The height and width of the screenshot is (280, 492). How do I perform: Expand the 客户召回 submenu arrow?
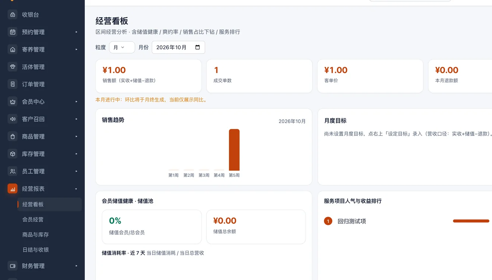click(x=76, y=119)
